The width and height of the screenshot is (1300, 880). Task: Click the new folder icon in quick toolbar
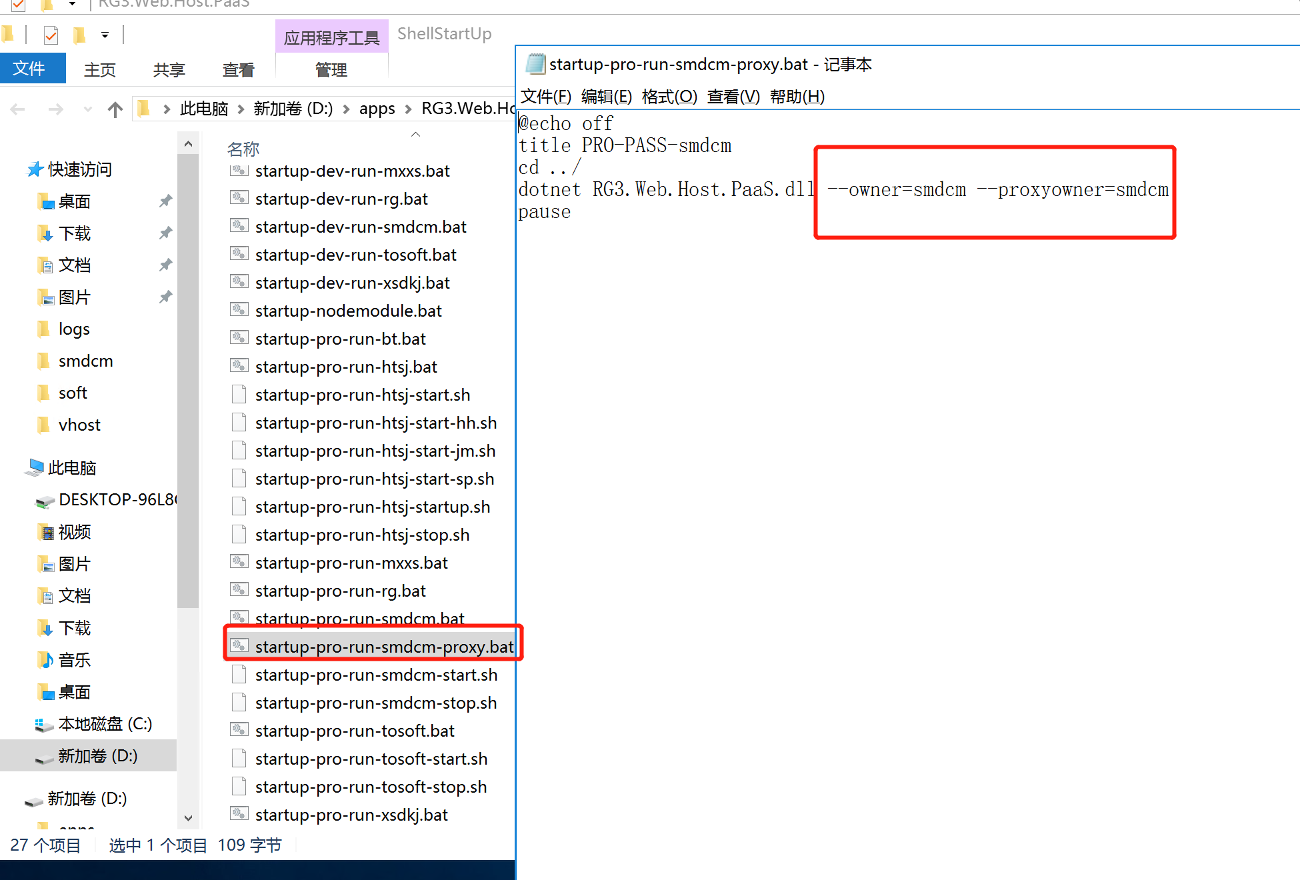[79, 35]
